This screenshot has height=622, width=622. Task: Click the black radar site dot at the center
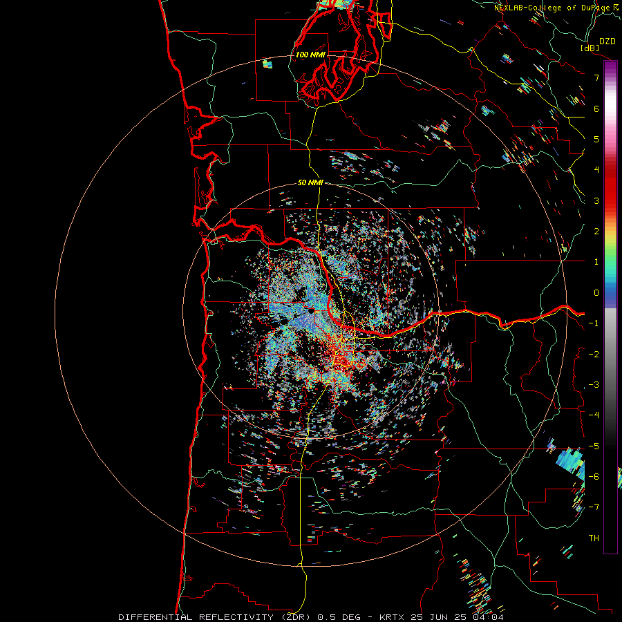click(312, 311)
